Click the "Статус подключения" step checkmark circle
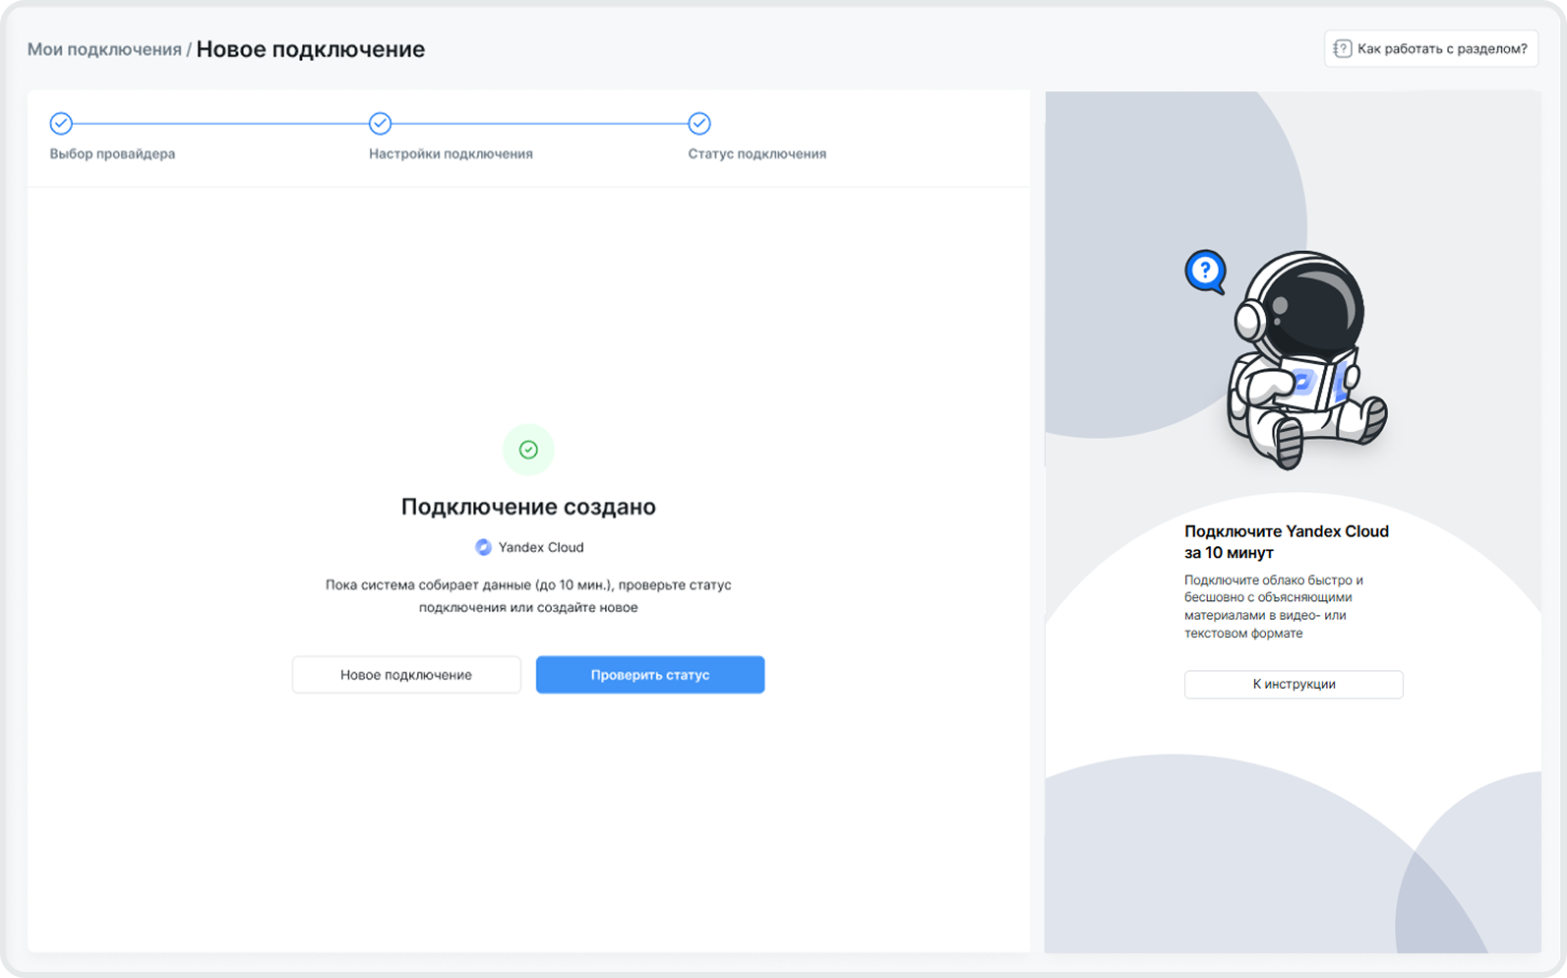This screenshot has width=1567, height=978. pos(698,123)
